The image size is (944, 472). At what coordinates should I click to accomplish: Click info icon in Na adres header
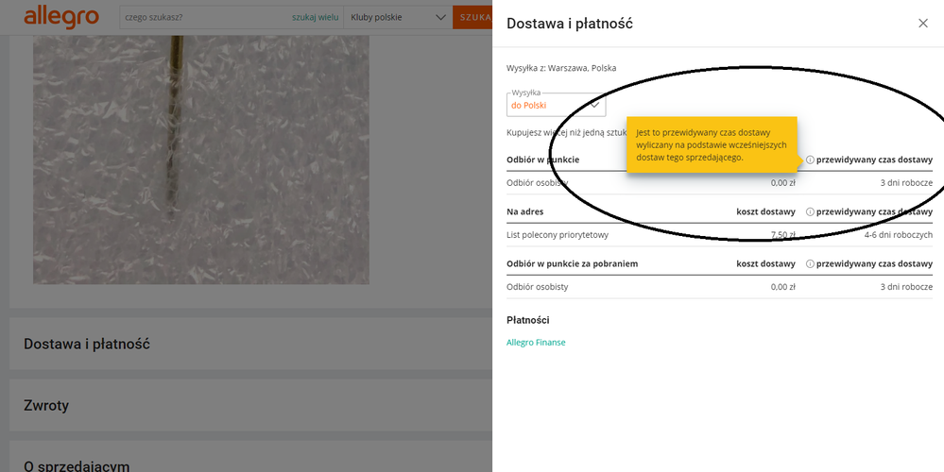(810, 211)
